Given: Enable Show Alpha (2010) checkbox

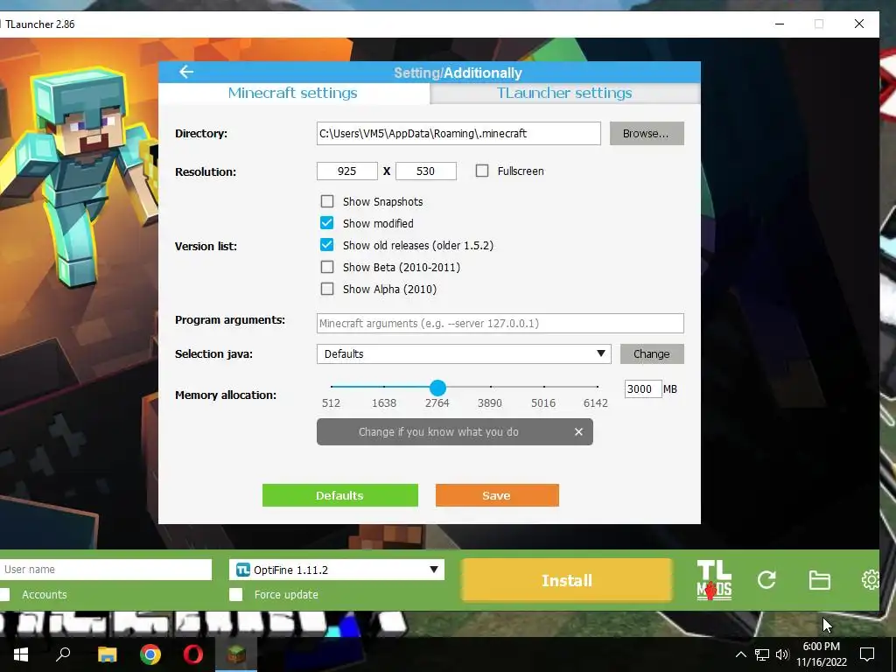Looking at the screenshot, I should (327, 289).
